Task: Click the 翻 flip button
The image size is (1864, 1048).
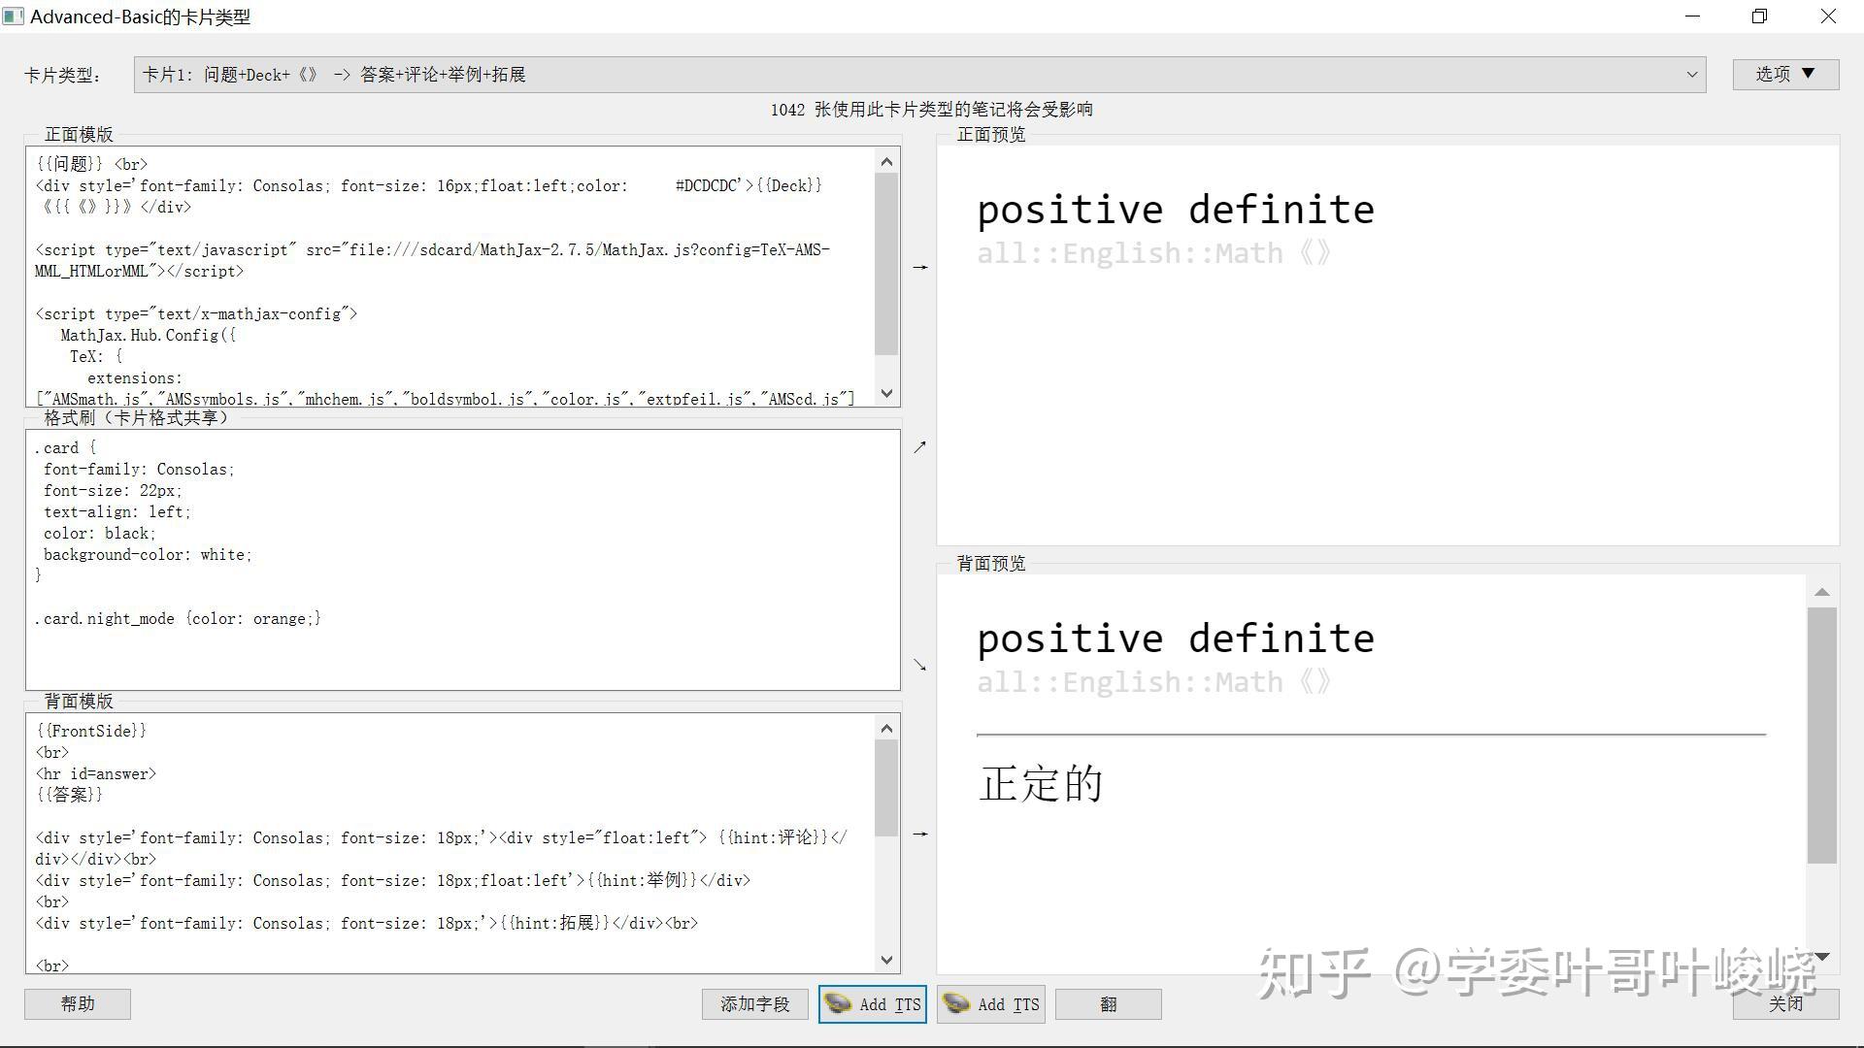Action: [x=1109, y=1004]
